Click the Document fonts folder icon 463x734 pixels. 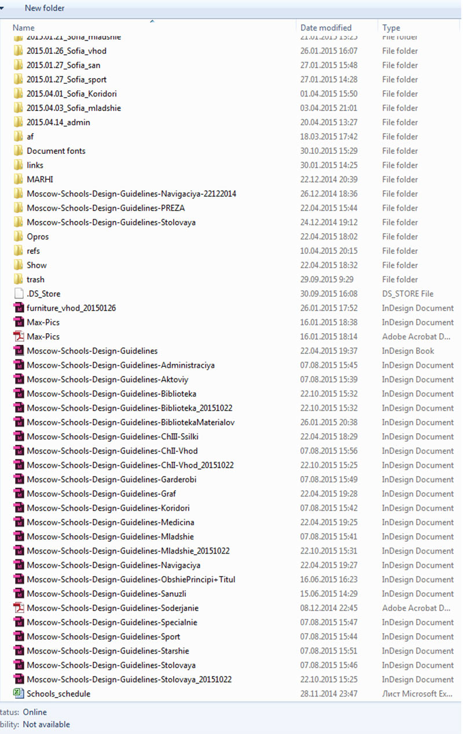(19, 151)
